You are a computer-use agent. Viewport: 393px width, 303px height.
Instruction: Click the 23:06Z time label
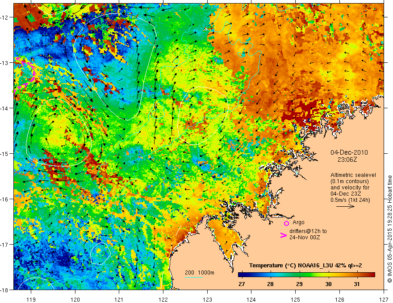[347, 160]
